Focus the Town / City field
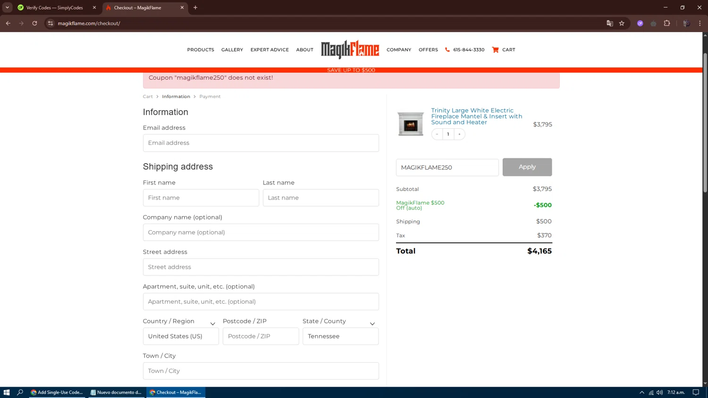This screenshot has width=708, height=398. click(261, 371)
